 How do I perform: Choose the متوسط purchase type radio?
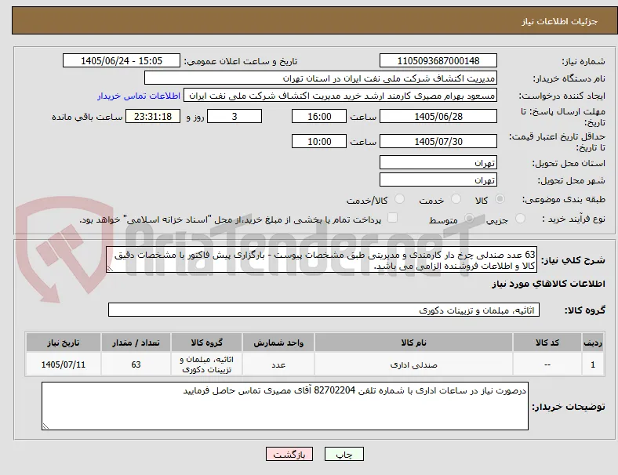(x=469, y=218)
